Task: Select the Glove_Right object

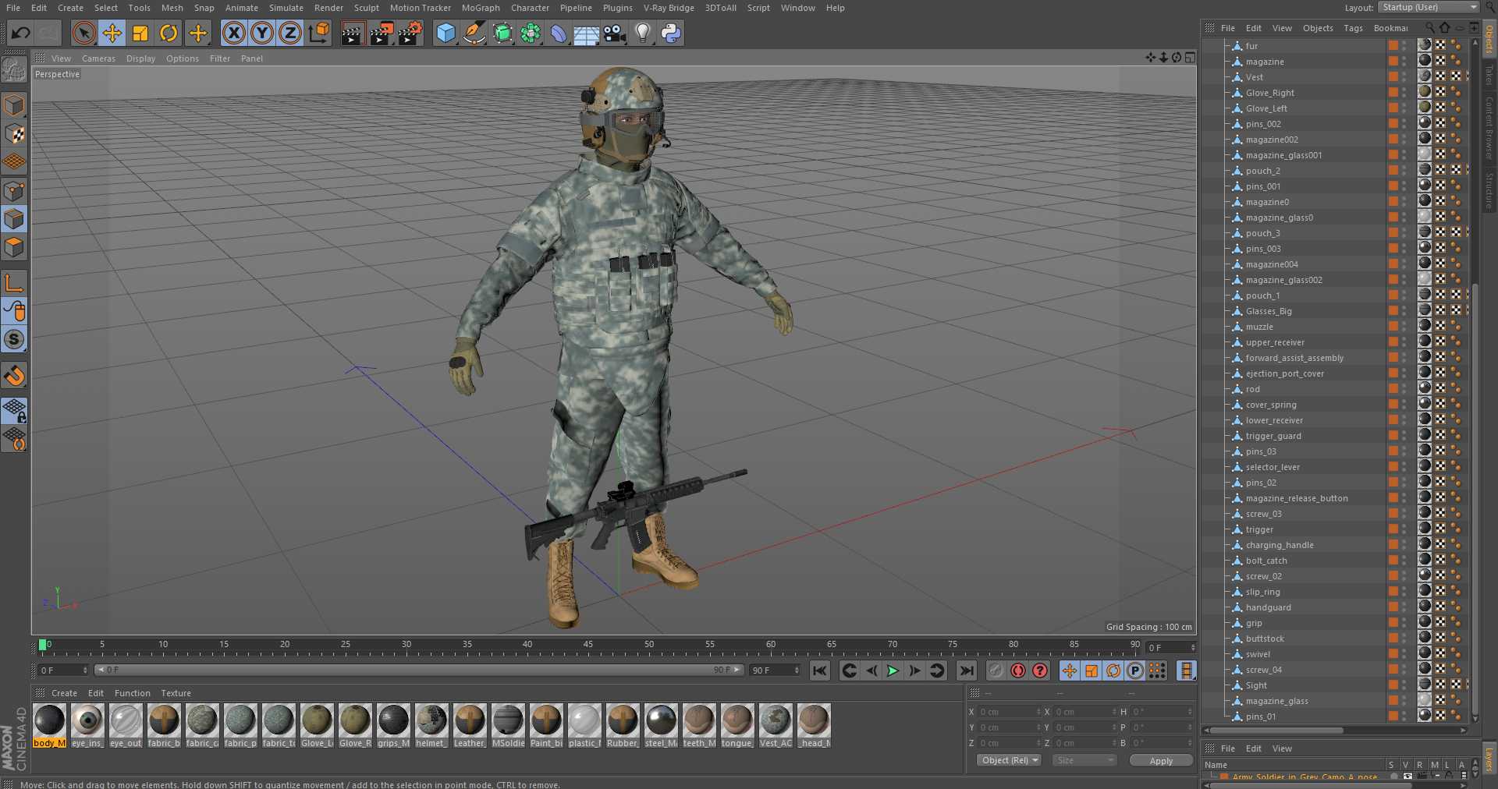Action: (x=1269, y=93)
